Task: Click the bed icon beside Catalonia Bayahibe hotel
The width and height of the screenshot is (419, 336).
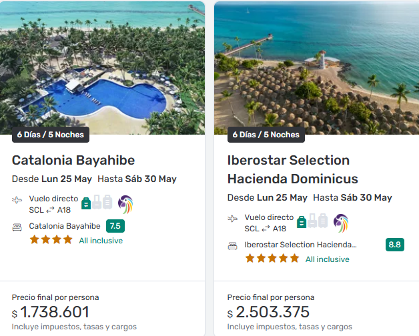Action: coord(17,227)
